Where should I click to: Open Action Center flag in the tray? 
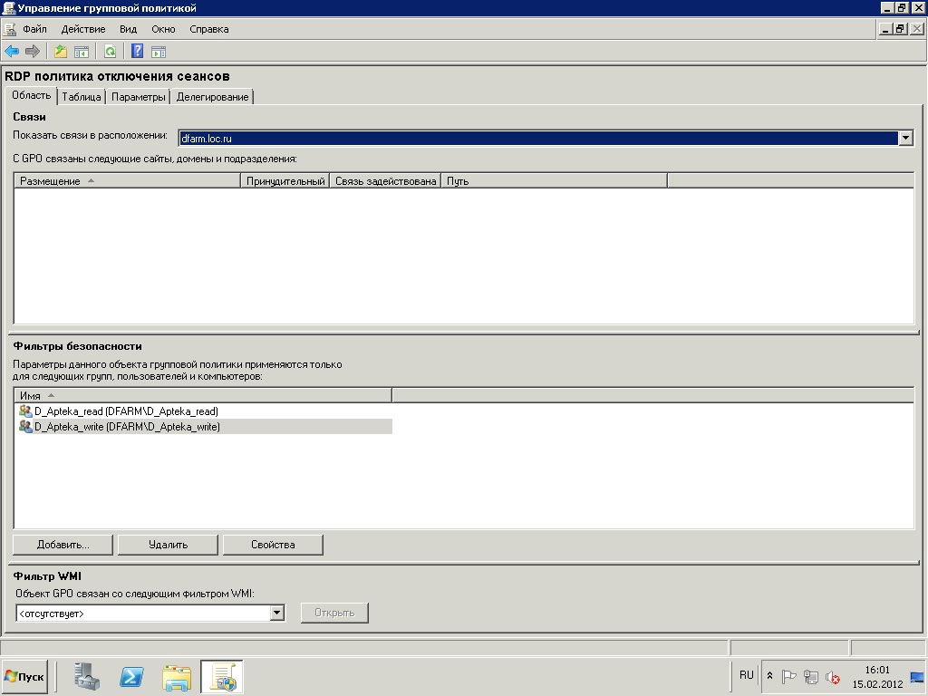(789, 676)
